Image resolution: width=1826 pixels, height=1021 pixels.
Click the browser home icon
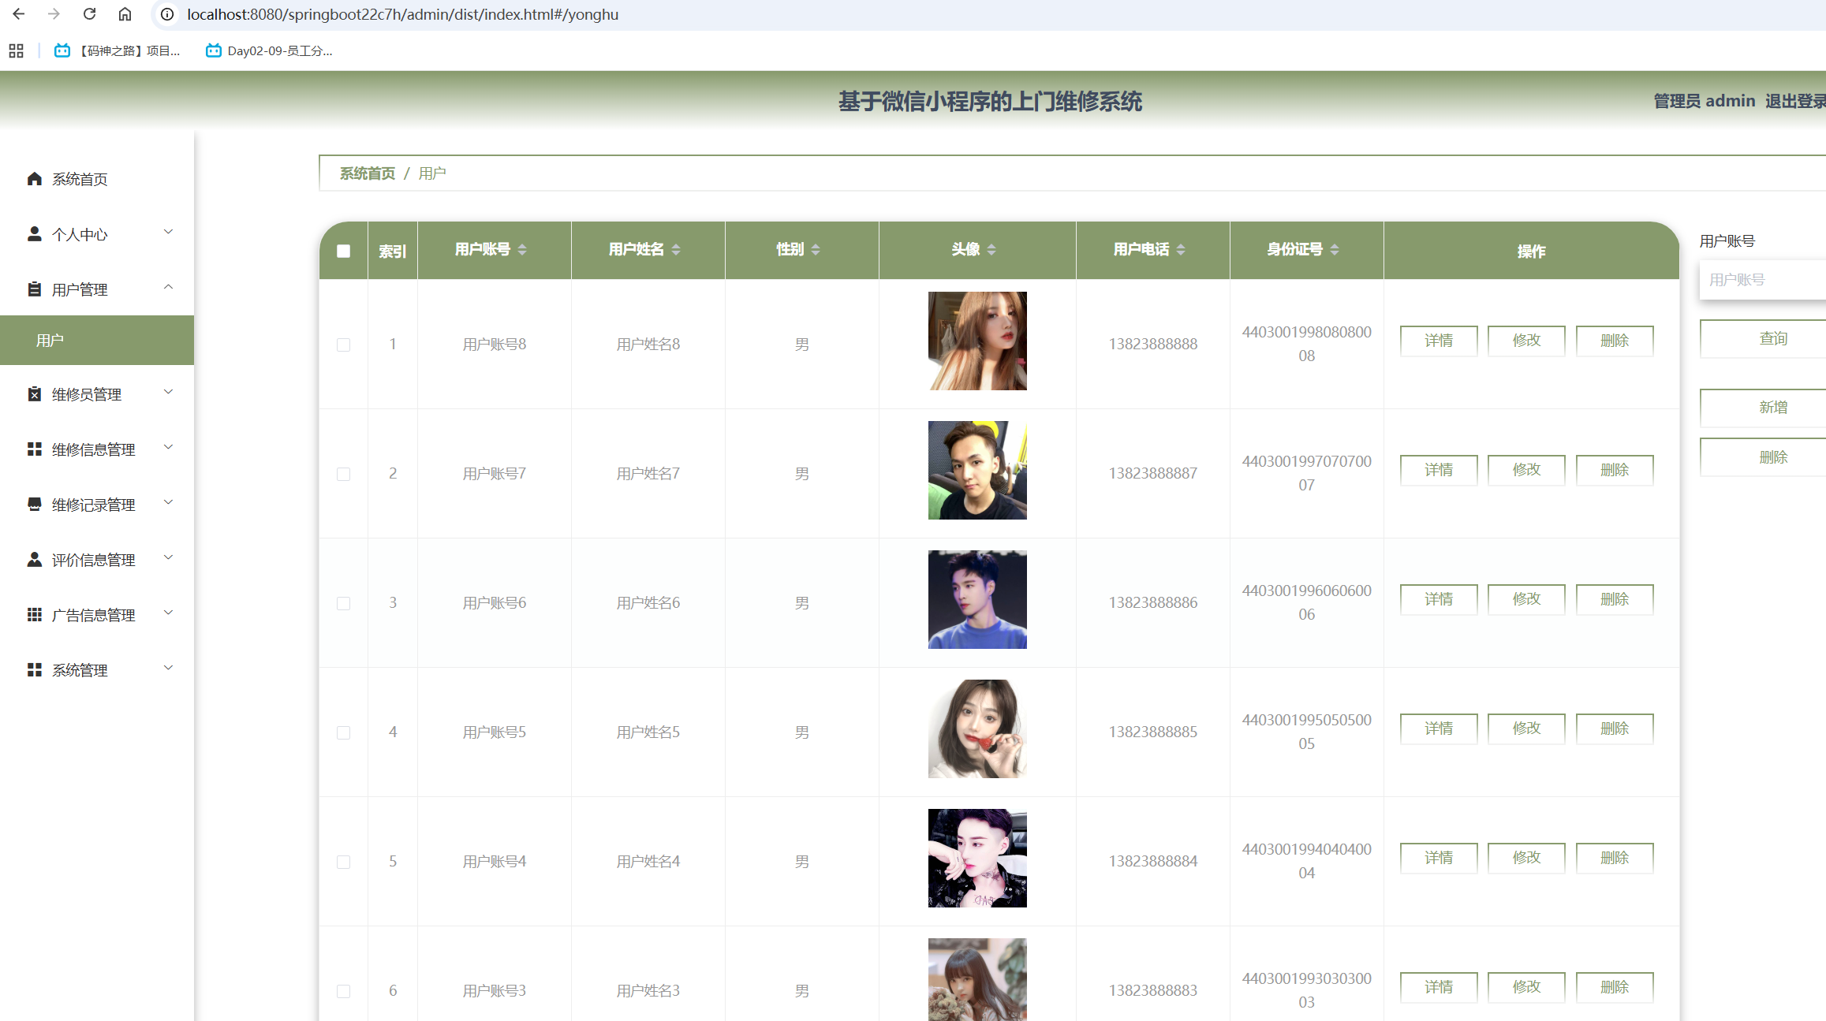tap(125, 14)
